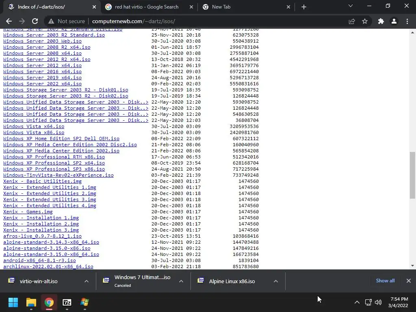Download android-x86_64-8.1-r3.iso
The height and width of the screenshot is (312, 416).
point(39,260)
